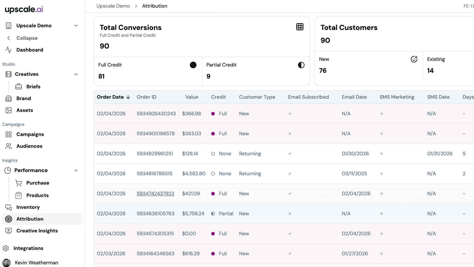Click the new customer smiley icon
Viewport: 474px width, 267px height.
tap(414, 59)
